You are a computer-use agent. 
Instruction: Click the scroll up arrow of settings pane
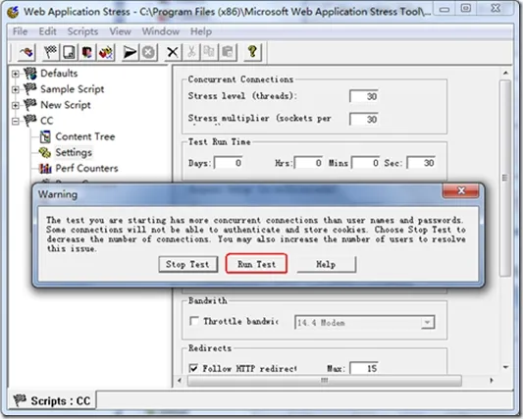pos(505,73)
